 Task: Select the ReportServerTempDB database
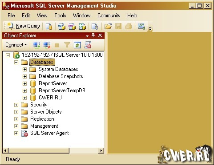[x=62, y=90]
